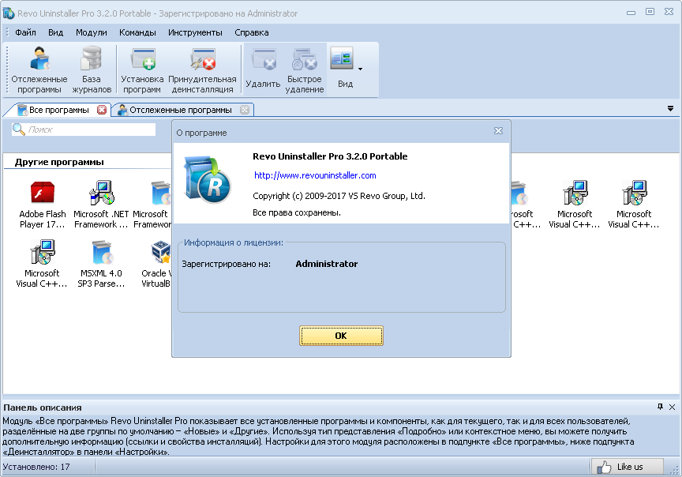Select the rightmost Microsoft Visual C++ program
The image size is (682, 477).
coord(634,205)
